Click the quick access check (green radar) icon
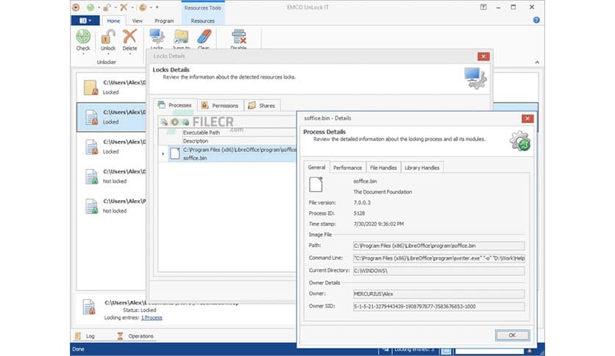Viewport: 615px width, 356px height. coord(90,7)
